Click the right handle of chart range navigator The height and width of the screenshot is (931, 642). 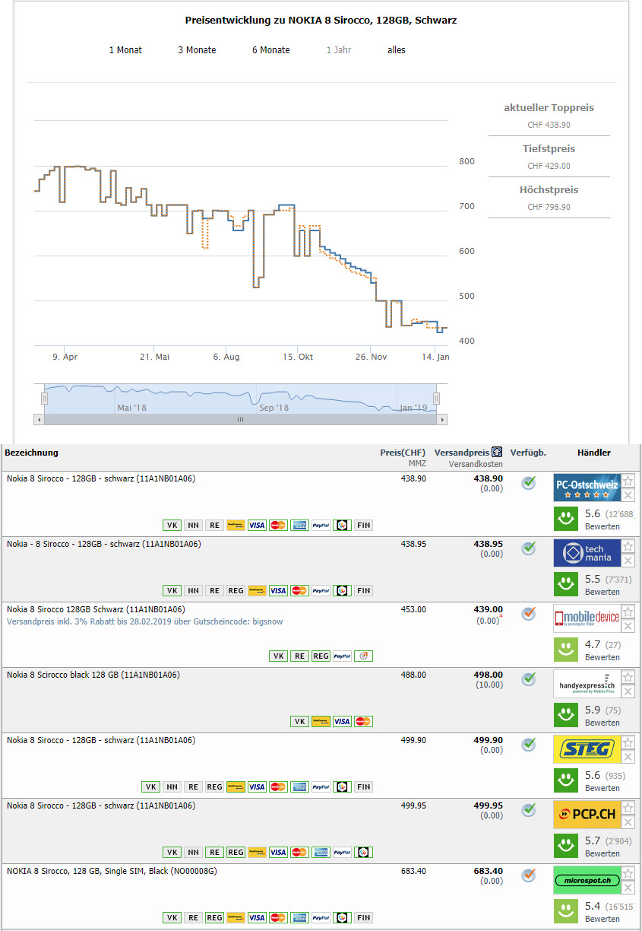(x=437, y=399)
